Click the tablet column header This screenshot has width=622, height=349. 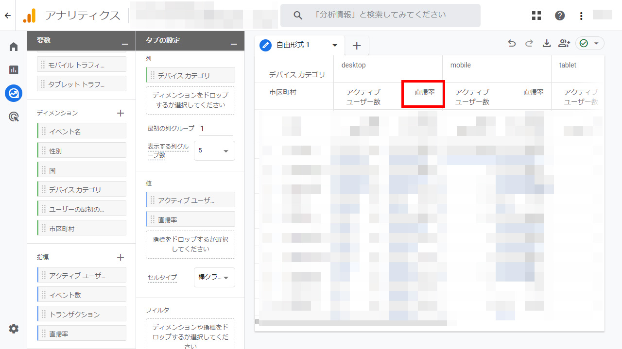coord(568,65)
